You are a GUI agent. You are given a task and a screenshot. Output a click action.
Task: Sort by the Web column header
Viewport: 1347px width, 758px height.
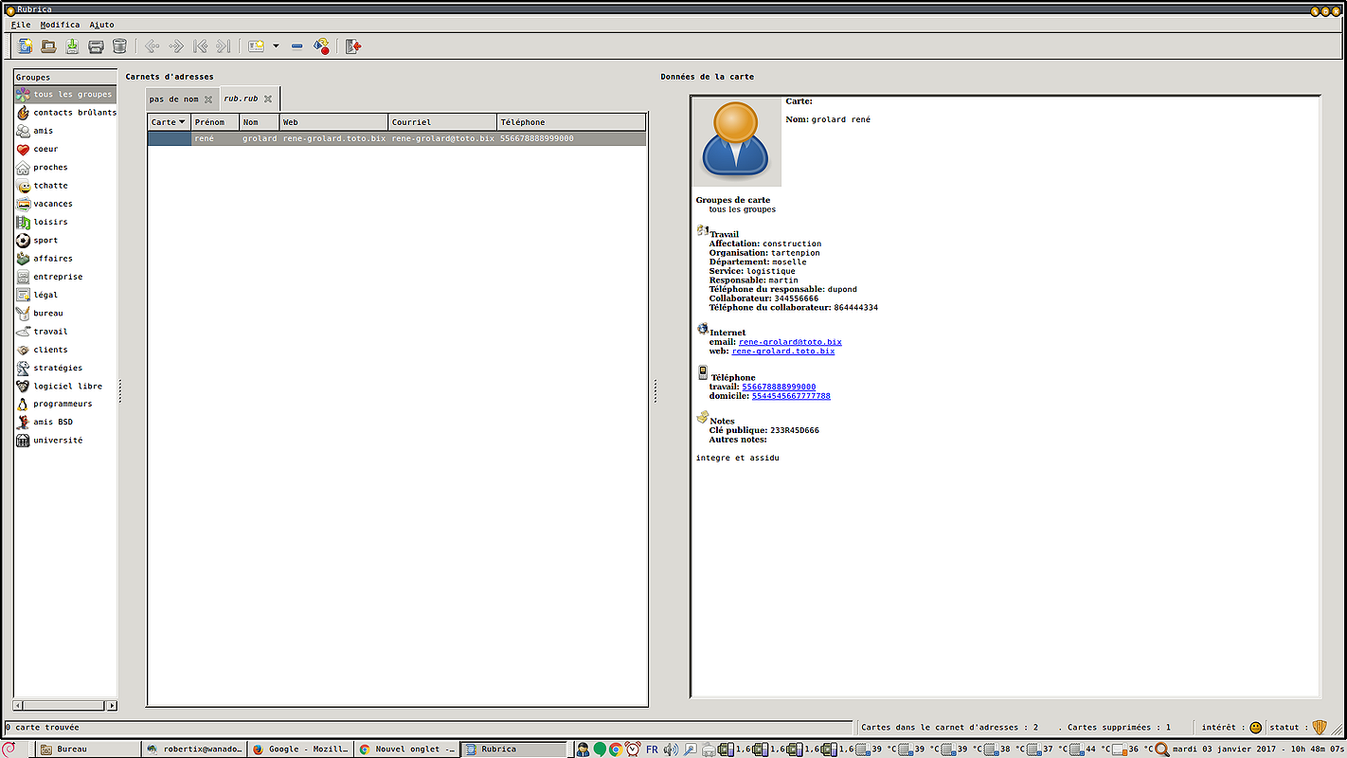333,122
